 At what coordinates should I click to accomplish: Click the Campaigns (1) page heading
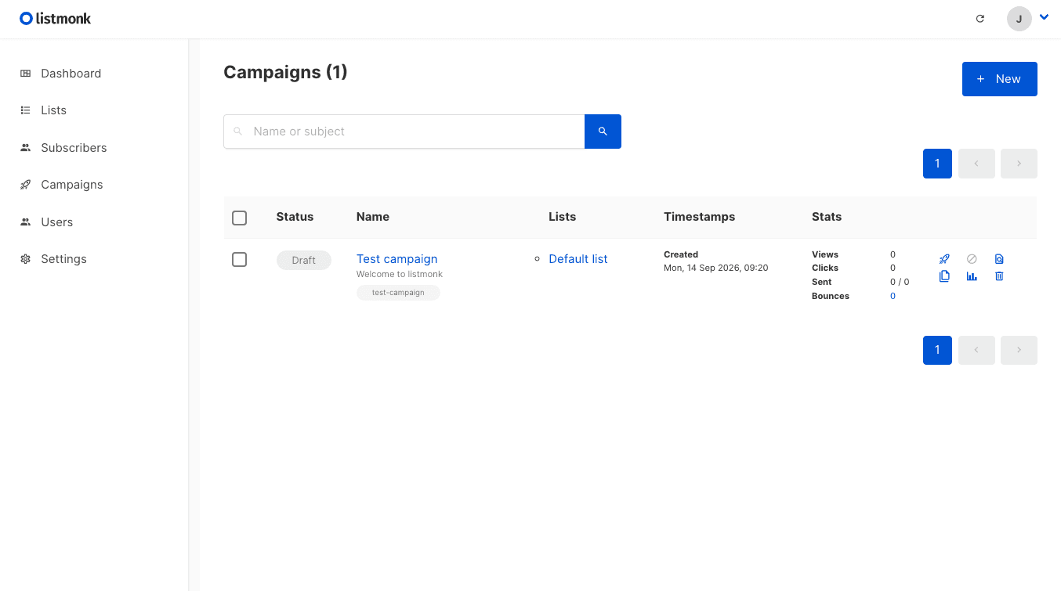(285, 72)
